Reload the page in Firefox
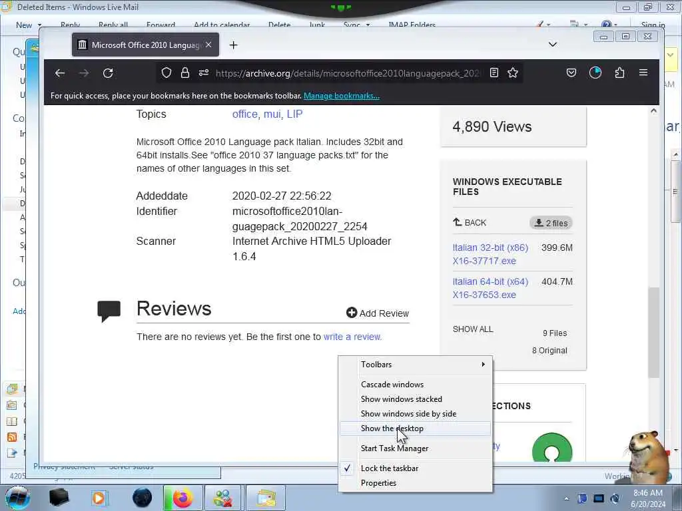682x511 pixels. tap(108, 73)
